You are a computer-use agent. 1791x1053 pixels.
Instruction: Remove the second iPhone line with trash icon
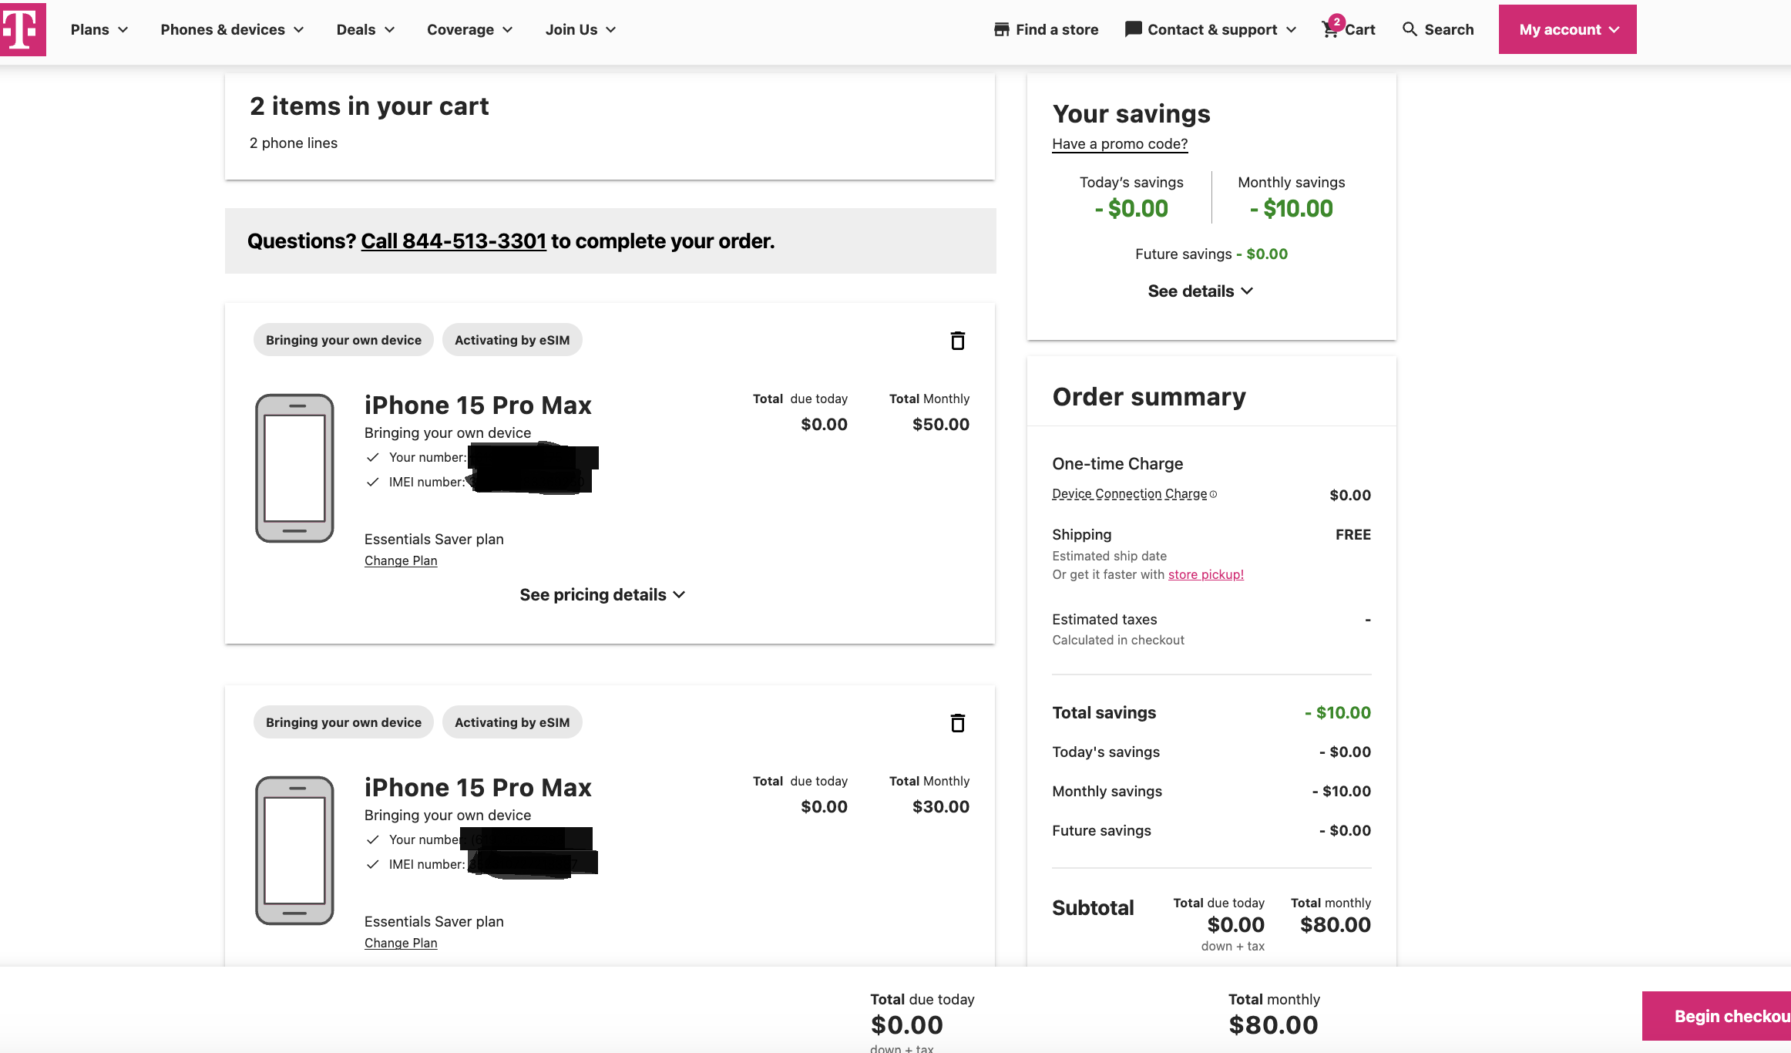[957, 723]
